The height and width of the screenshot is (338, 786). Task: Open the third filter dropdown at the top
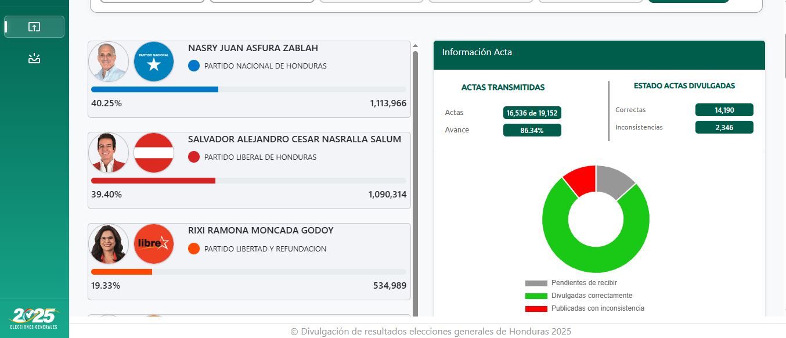click(x=371, y=1)
